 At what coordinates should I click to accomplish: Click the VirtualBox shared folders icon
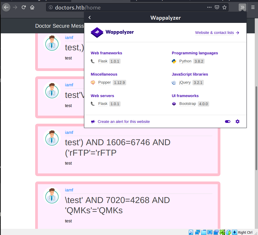[x=204, y=232]
